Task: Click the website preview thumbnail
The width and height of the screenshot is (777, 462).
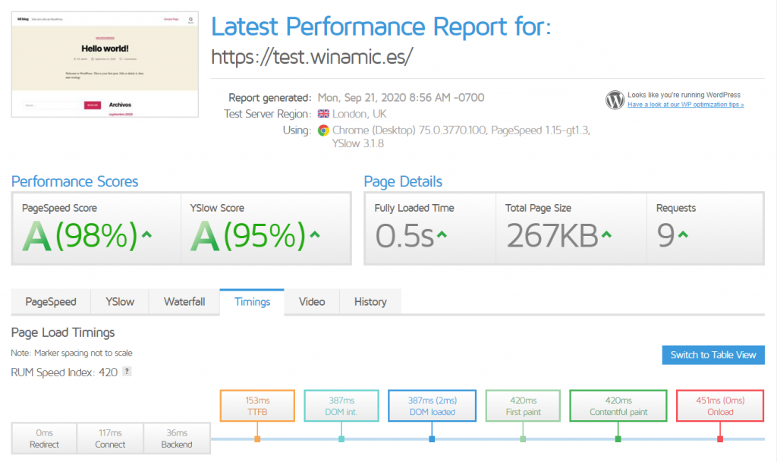Action: [x=105, y=64]
